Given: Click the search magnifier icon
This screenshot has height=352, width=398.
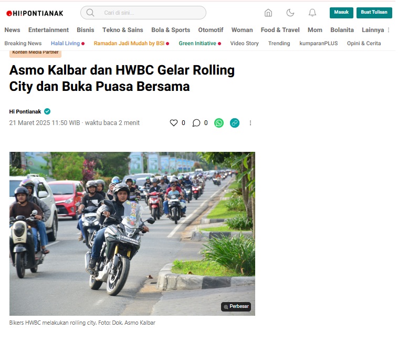Looking at the screenshot, I should pos(90,13).
